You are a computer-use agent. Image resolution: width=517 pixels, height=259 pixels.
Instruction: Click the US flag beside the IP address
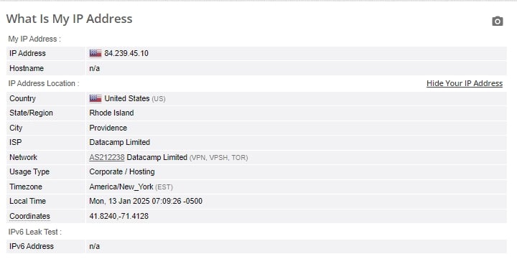tap(96, 53)
